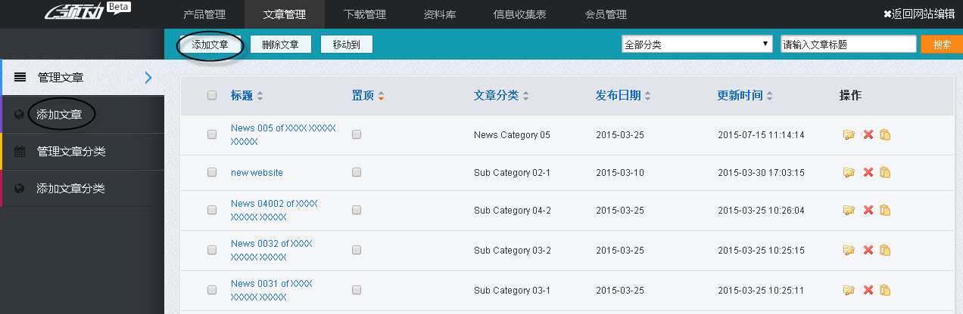This screenshot has height=314, width=963.
Task: Sort by the 置顶 column header
Action: (368, 96)
